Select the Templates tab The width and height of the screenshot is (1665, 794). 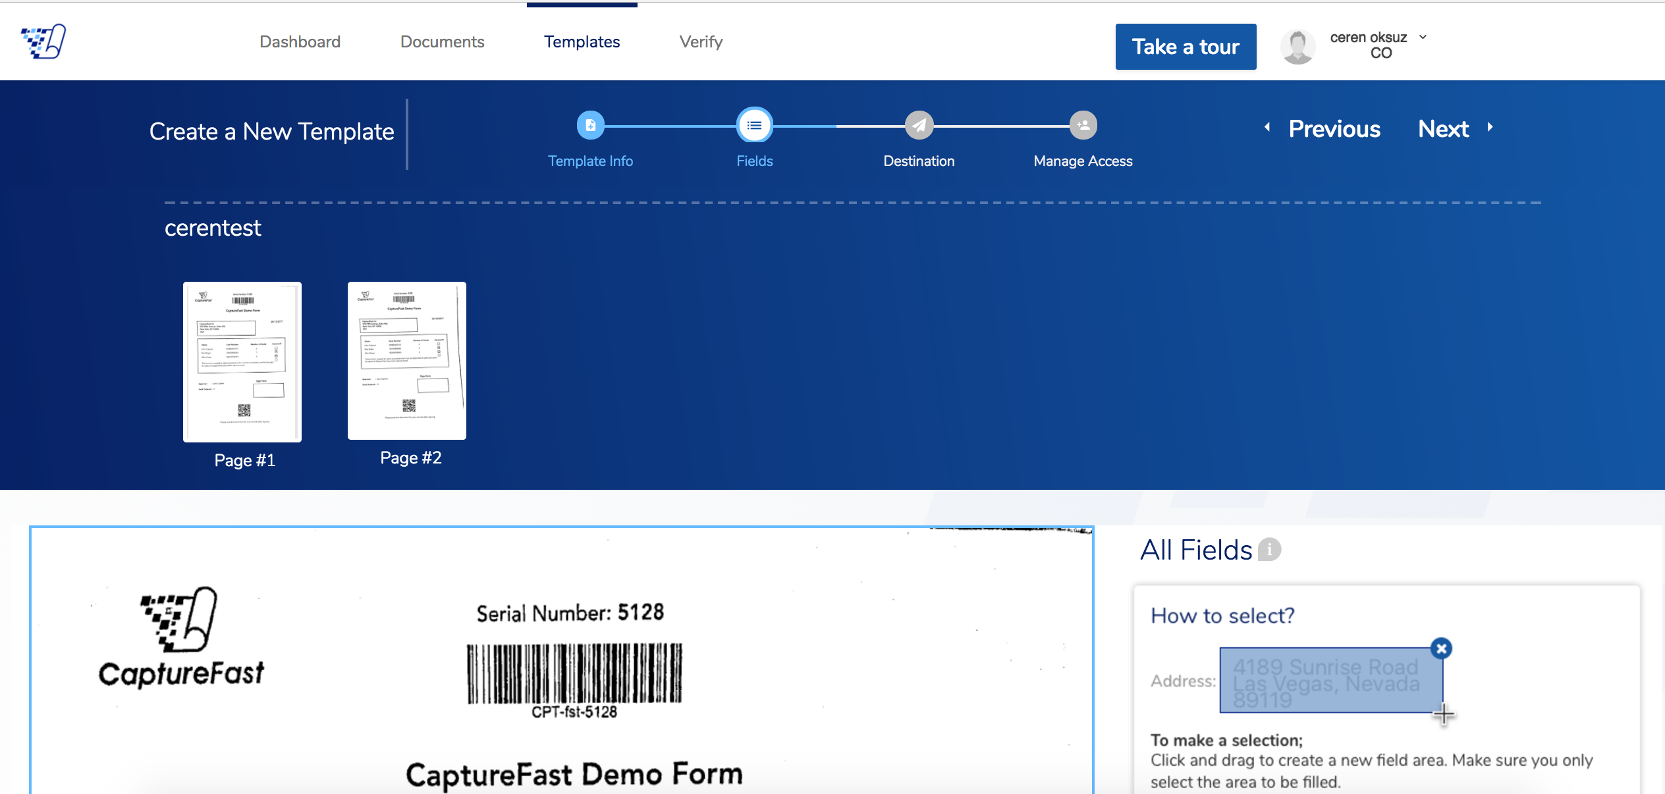click(582, 41)
